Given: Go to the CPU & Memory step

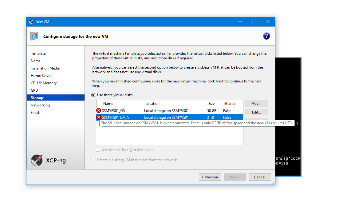Looking at the screenshot, I should [x=43, y=83].
